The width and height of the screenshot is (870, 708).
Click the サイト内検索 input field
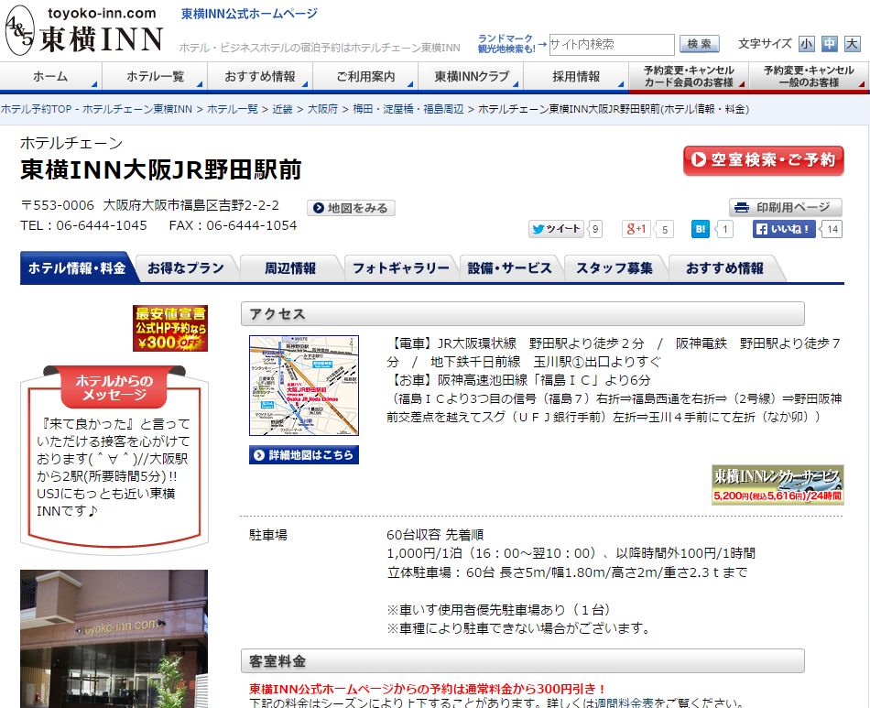click(x=612, y=44)
